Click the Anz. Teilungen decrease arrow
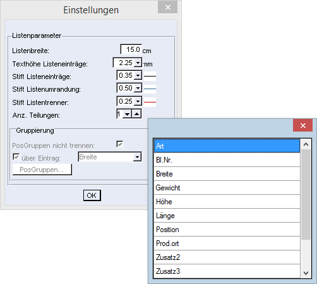317x284 pixels. tap(127, 114)
